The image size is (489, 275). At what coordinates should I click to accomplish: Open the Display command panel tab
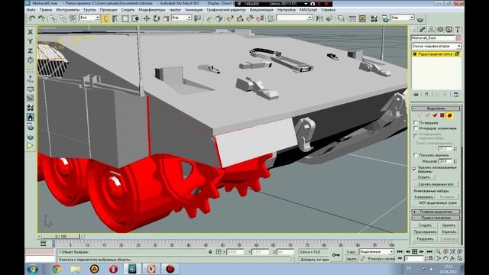[x=449, y=29]
